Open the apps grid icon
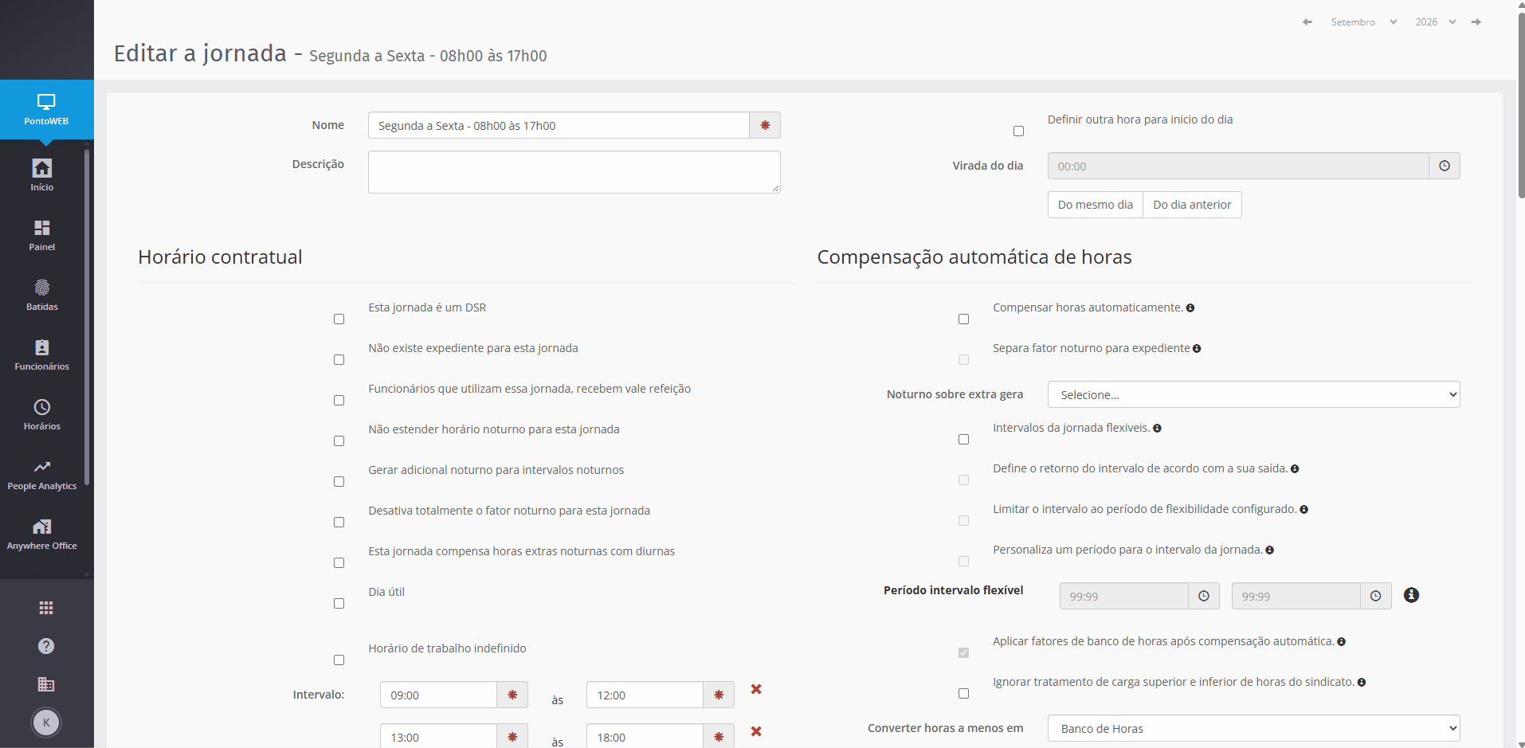Viewport: 1525px width, 748px height. (x=46, y=608)
